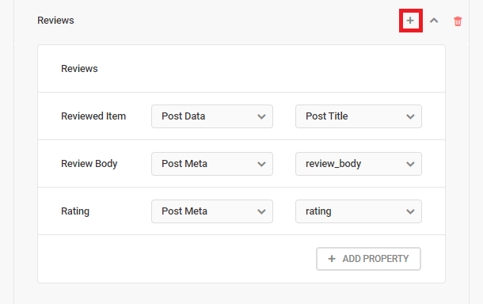The image size is (483, 304).
Task: Select the Rating label
Action: (x=75, y=211)
